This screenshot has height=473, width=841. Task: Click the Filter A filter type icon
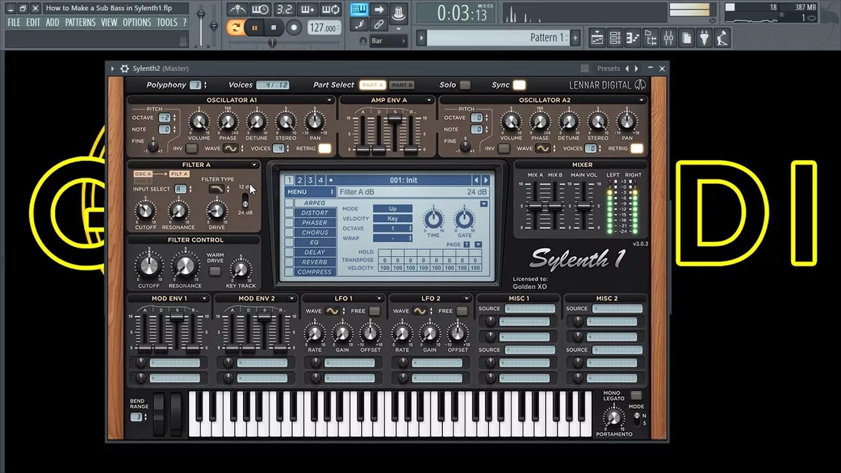point(217,189)
